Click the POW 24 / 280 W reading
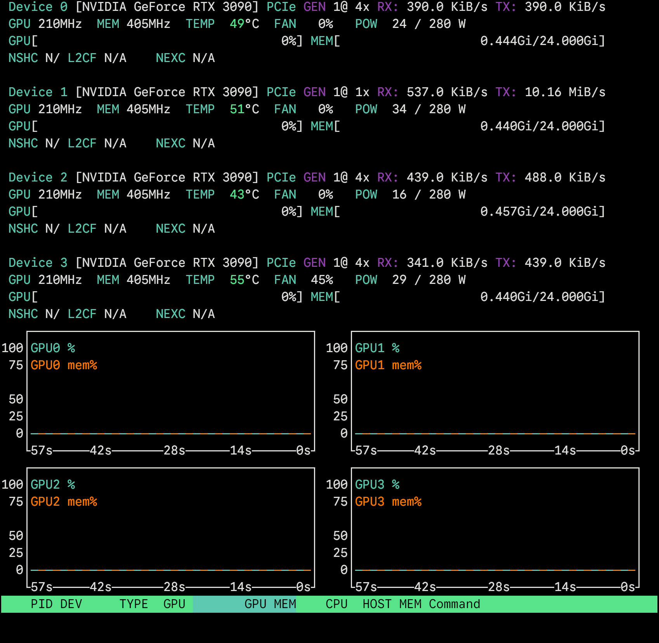This screenshot has height=643, width=659. [x=410, y=24]
